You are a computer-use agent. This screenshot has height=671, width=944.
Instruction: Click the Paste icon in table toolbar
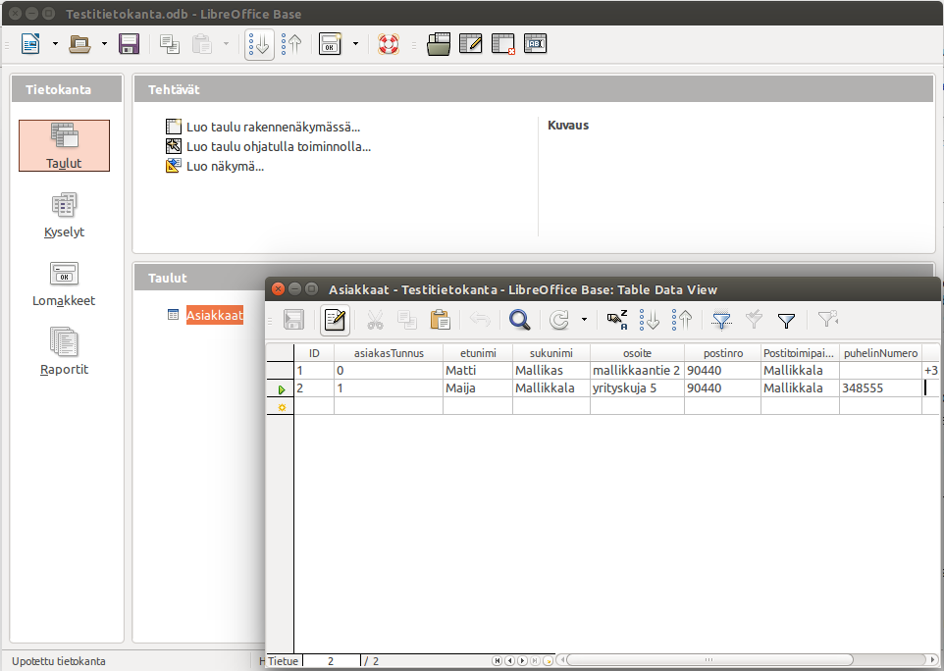coord(441,320)
